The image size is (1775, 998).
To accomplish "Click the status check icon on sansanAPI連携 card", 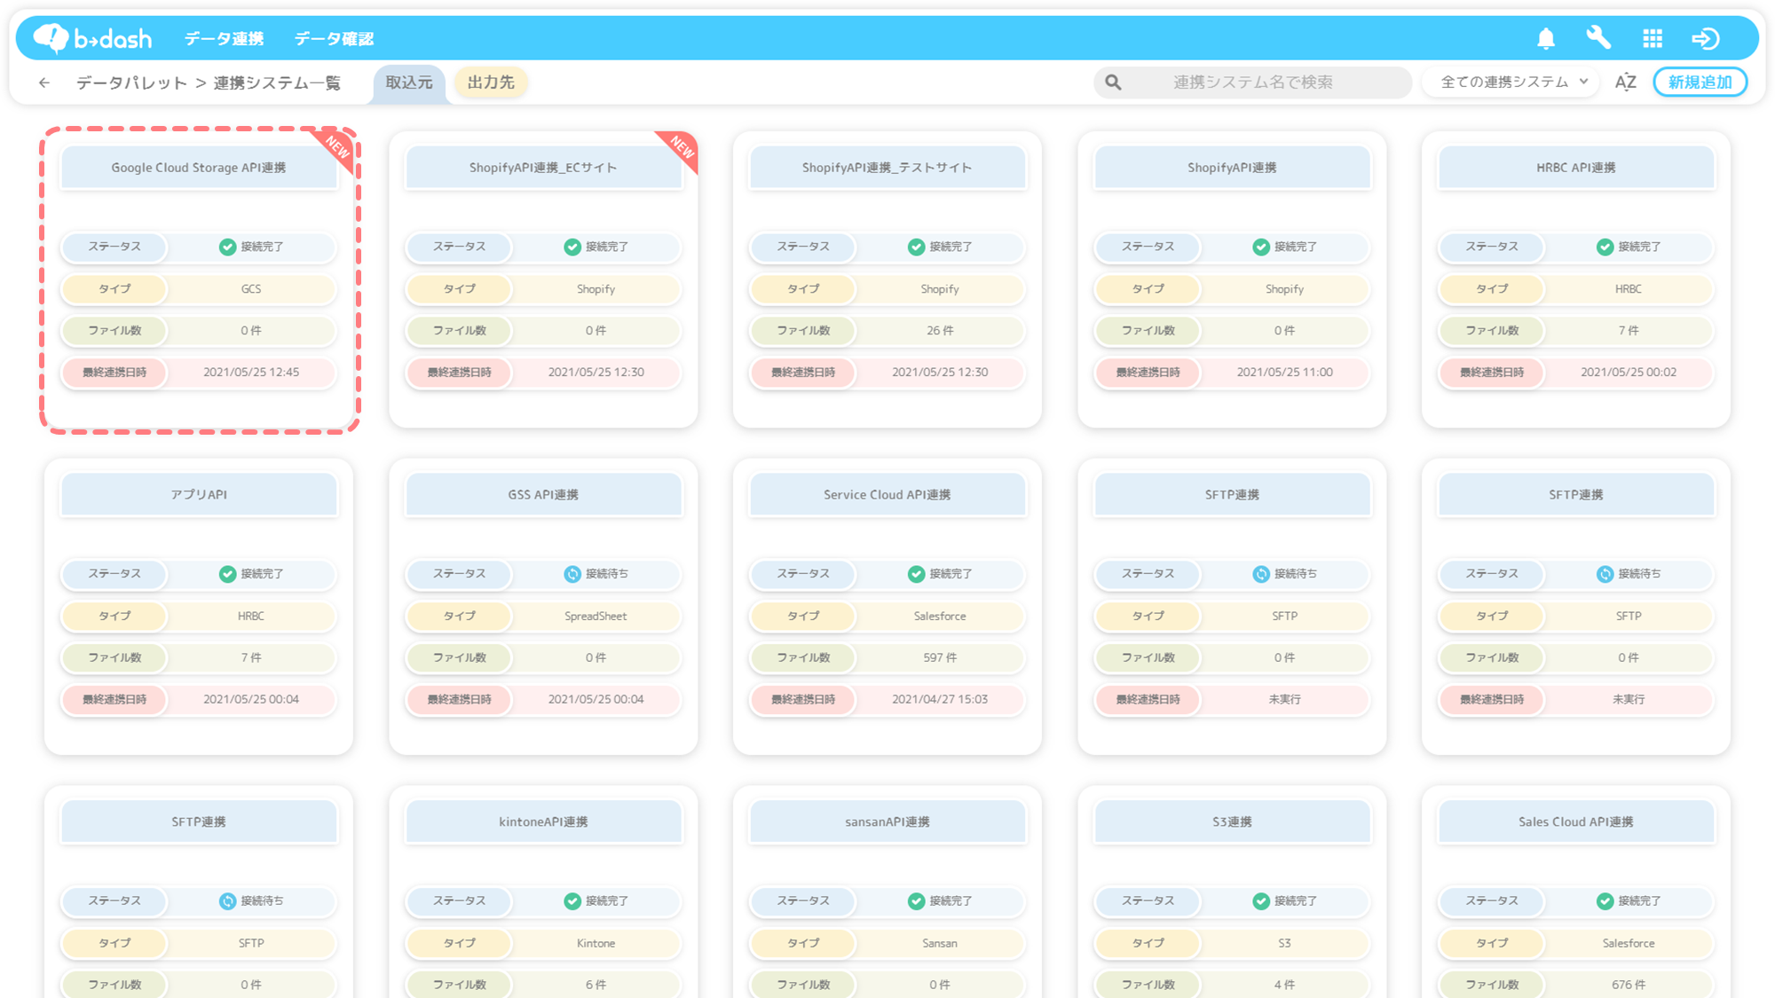I will tap(916, 901).
